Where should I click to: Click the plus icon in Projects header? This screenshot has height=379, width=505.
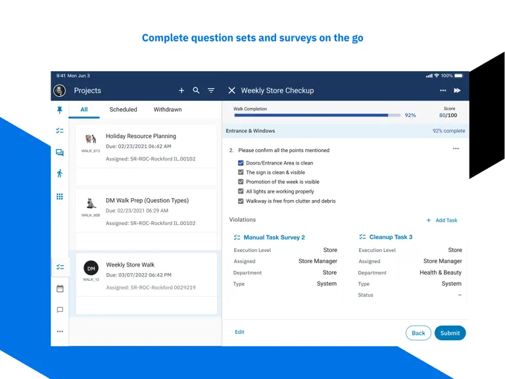tap(181, 91)
